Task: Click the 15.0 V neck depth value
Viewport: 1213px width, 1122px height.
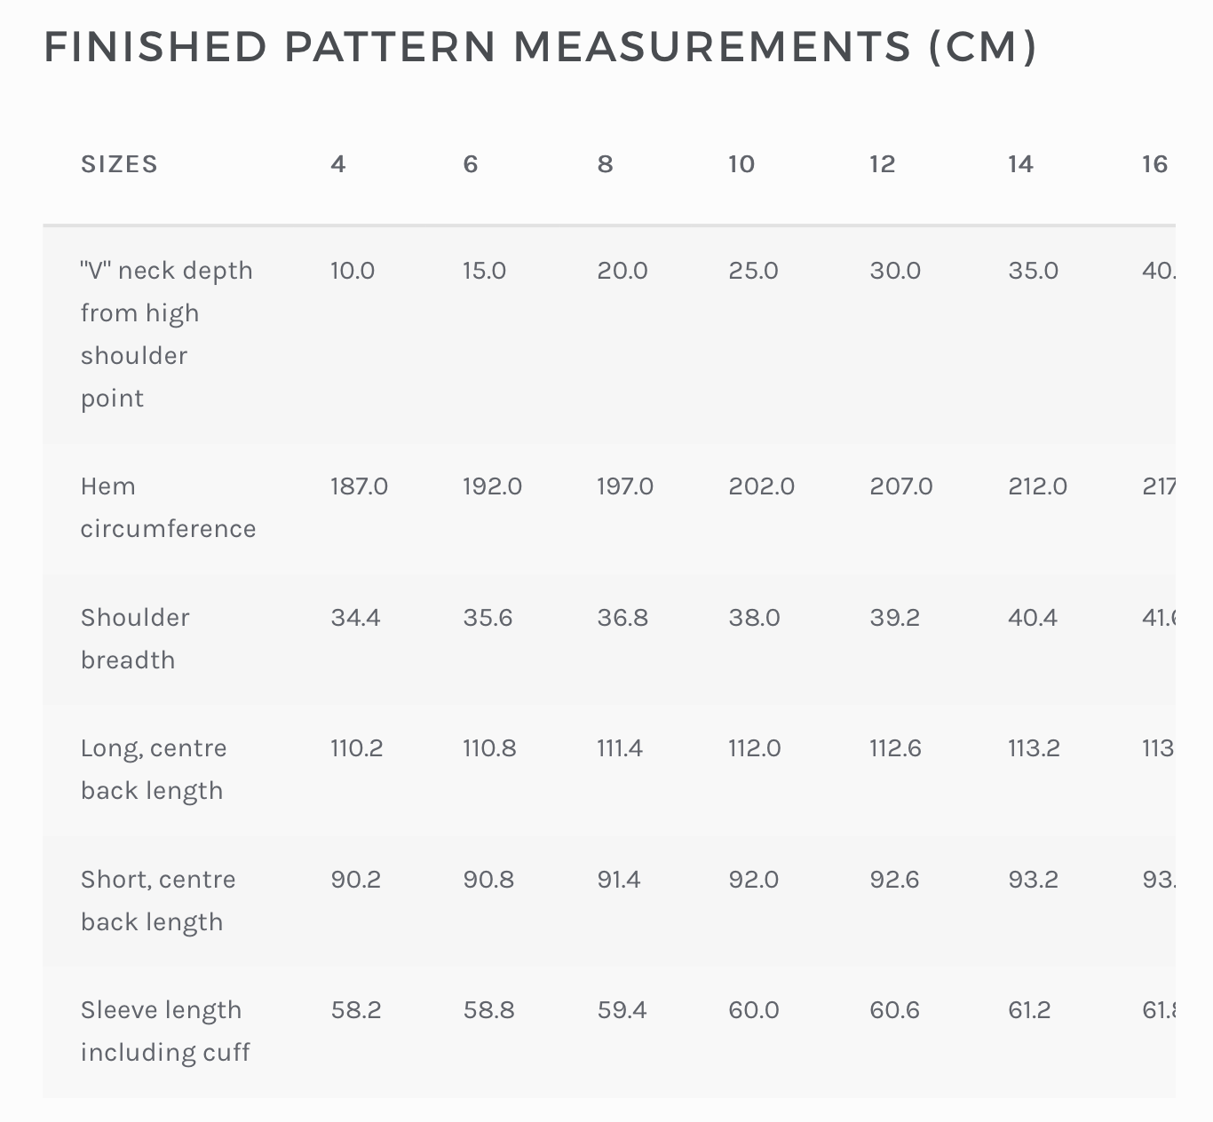Action: tap(485, 271)
